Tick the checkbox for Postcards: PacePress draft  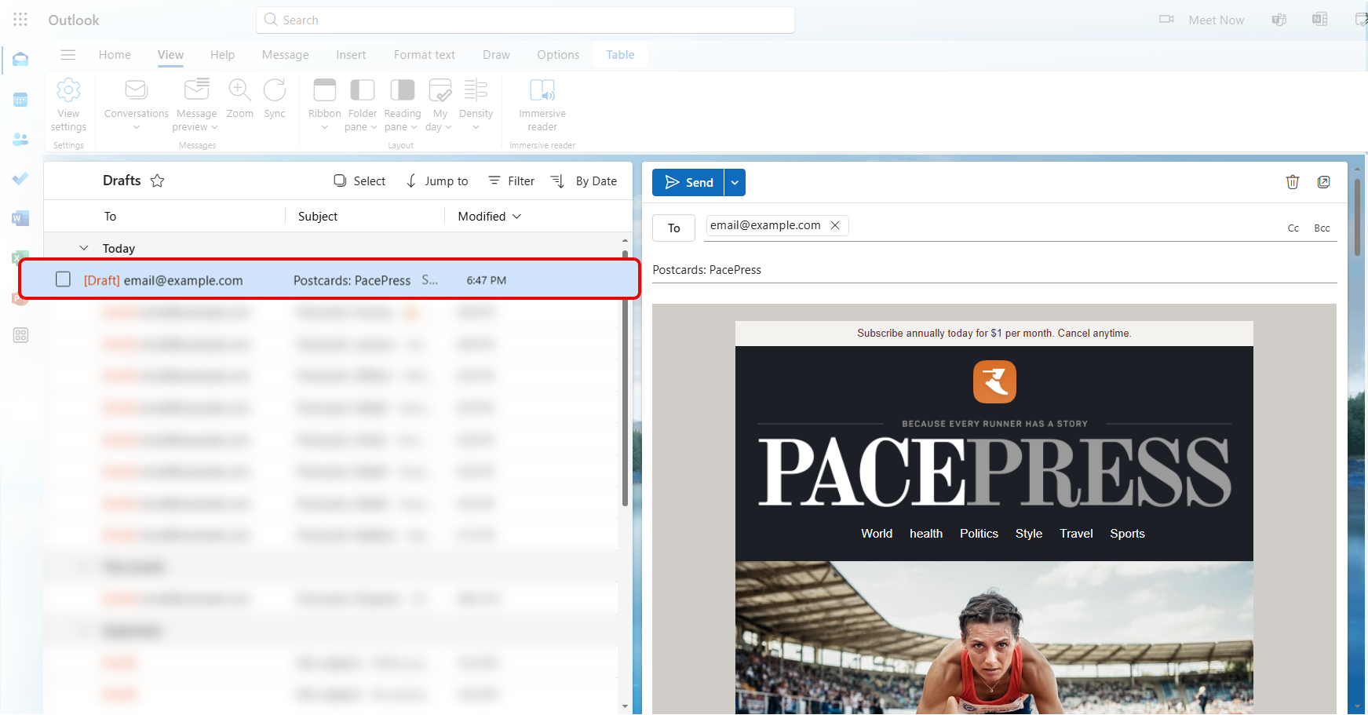[63, 279]
